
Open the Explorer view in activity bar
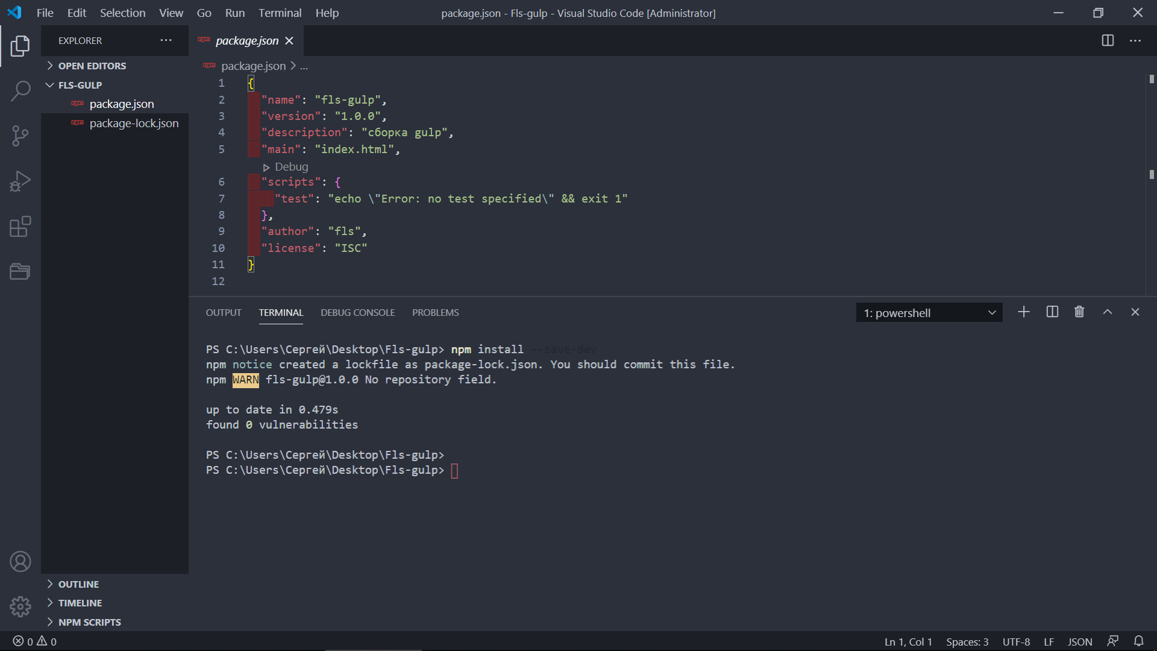pyautogui.click(x=20, y=46)
